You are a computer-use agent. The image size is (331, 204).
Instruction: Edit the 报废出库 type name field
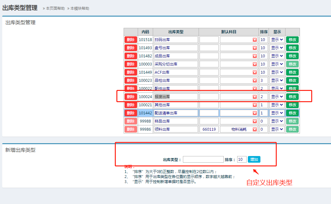(x=176, y=97)
